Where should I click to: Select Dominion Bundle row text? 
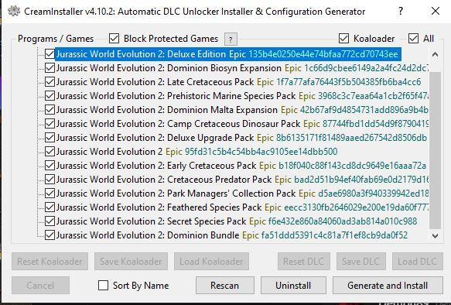[232, 235]
